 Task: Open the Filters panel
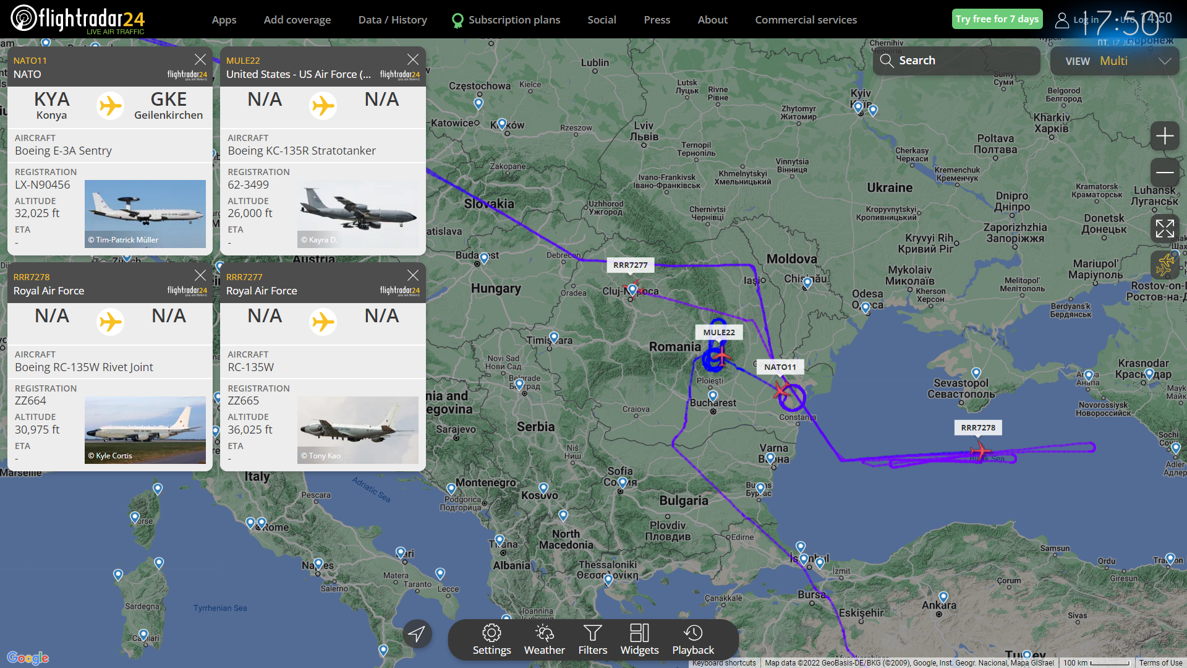pos(592,640)
